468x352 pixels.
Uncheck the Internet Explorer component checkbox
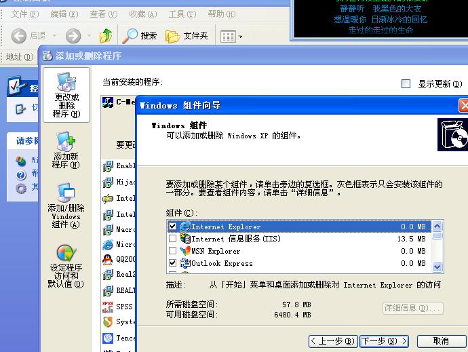[x=172, y=227]
